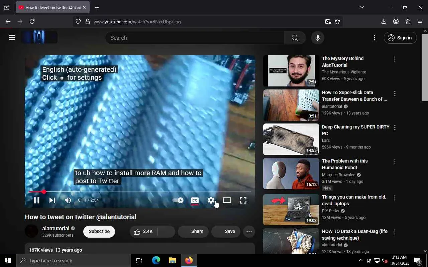428x267 pixels.
Task: Launch Microsoft Edge from taskbar
Action: point(156,260)
